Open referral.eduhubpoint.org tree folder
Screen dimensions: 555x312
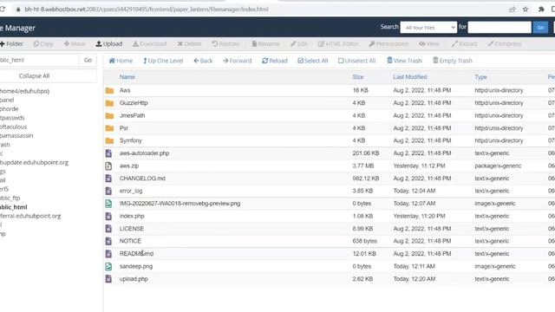point(30,216)
